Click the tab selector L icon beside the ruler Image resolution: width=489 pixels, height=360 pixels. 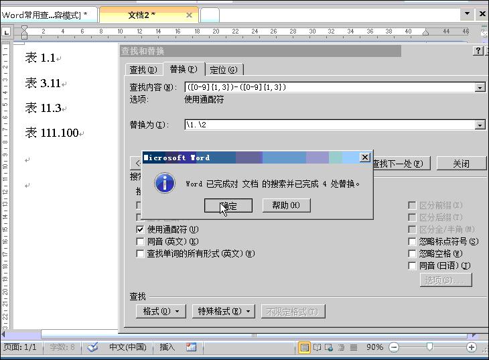click(6, 32)
